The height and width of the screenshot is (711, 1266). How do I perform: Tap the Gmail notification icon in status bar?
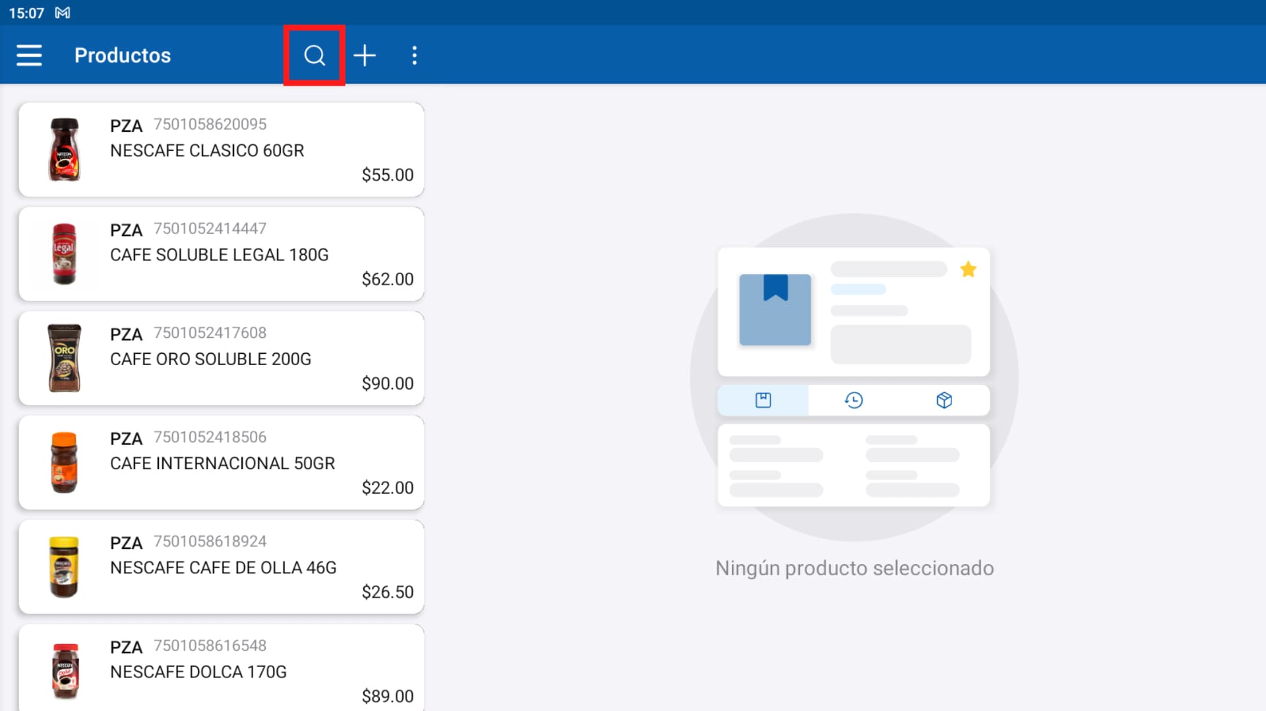pos(63,12)
